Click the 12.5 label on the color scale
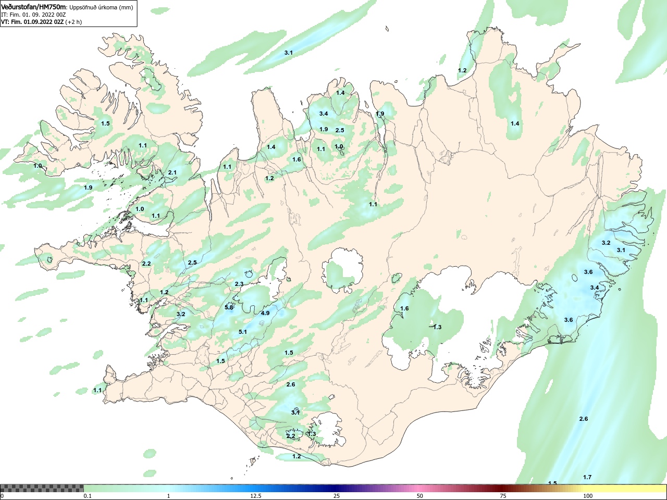Viewport: 667px width, 500px height. click(x=256, y=496)
